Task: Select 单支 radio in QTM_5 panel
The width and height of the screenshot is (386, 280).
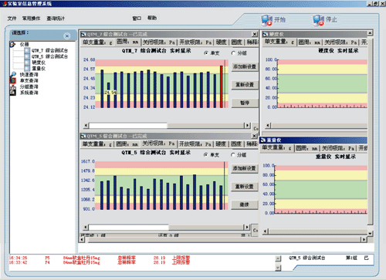Action: 205,155
